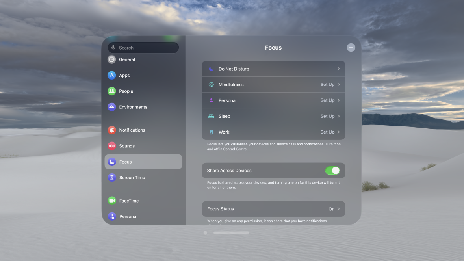Click the Screen Time hourglass icon
464x262 pixels.
pyautogui.click(x=112, y=177)
